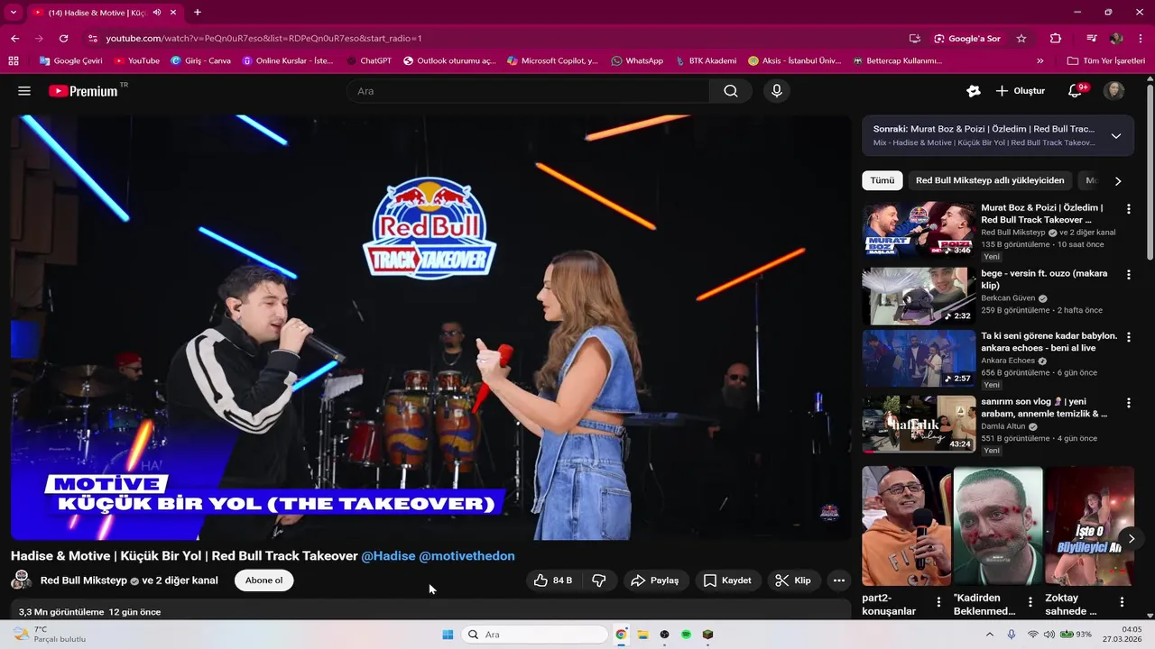Open the WhatsApp bookmark
Image resolution: width=1155 pixels, height=649 pixels.
637,61
